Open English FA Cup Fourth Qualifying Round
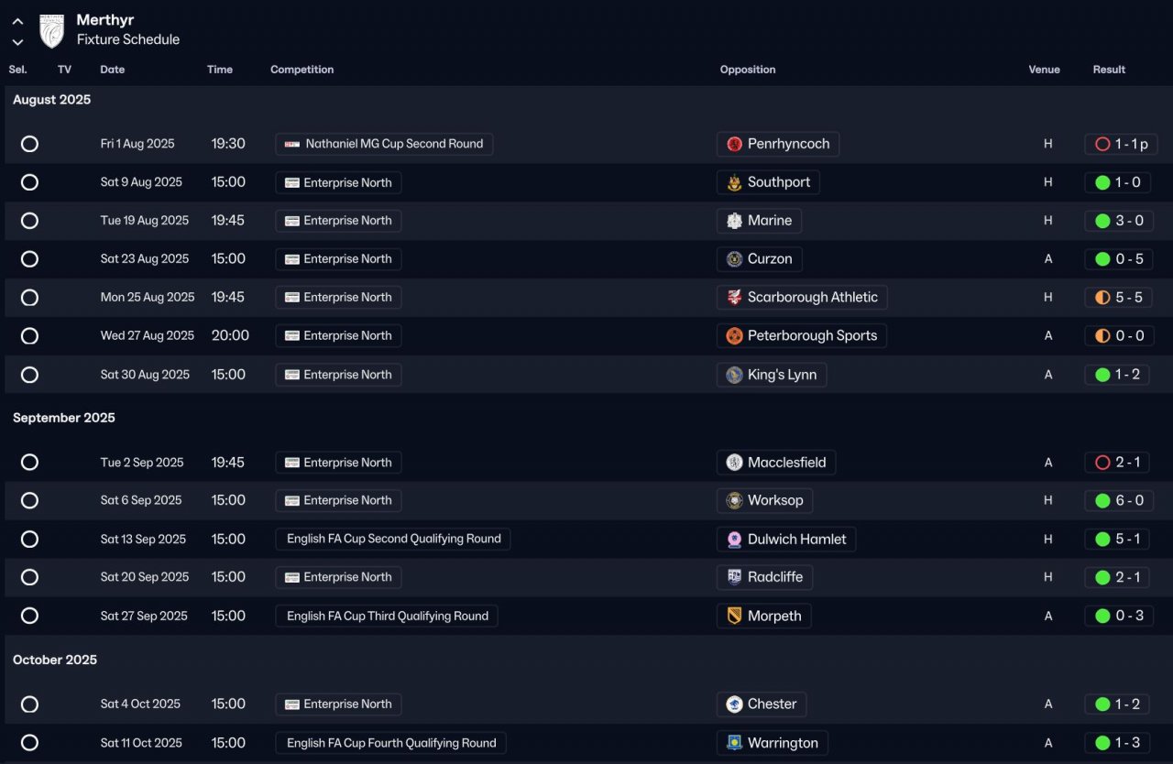 [390, 743]
